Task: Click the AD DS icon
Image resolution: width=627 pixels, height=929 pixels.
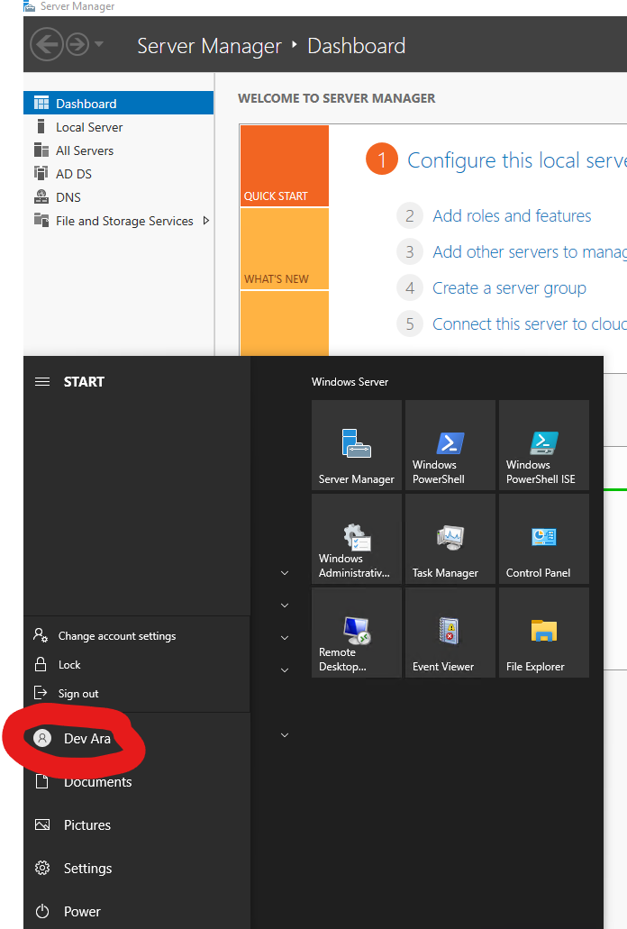Action: 41,173
